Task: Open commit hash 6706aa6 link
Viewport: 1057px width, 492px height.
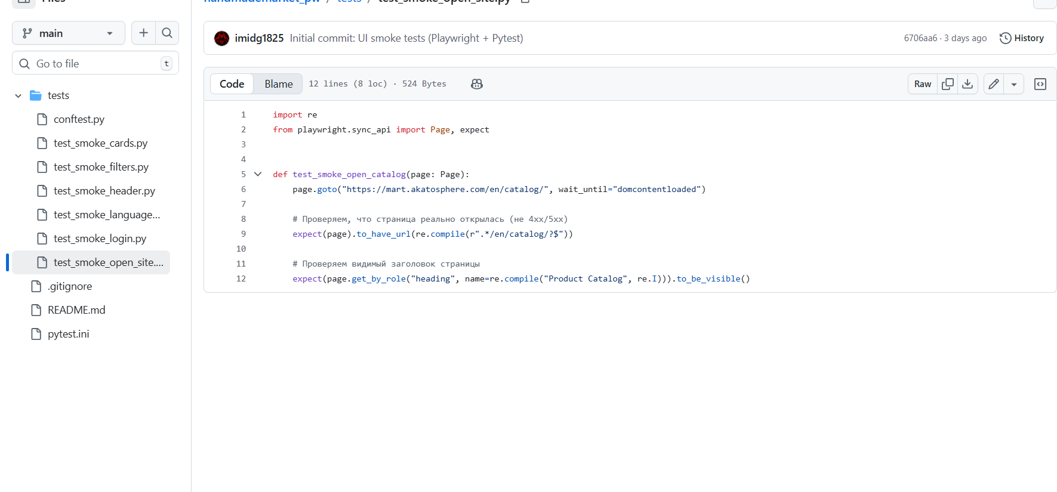Action: (920, 38)
